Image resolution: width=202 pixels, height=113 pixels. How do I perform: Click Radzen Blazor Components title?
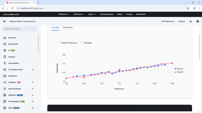coord(23,21)
